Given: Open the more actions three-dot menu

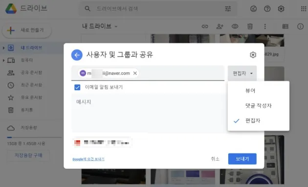Looking at the screenshot, I should (265, 26).
